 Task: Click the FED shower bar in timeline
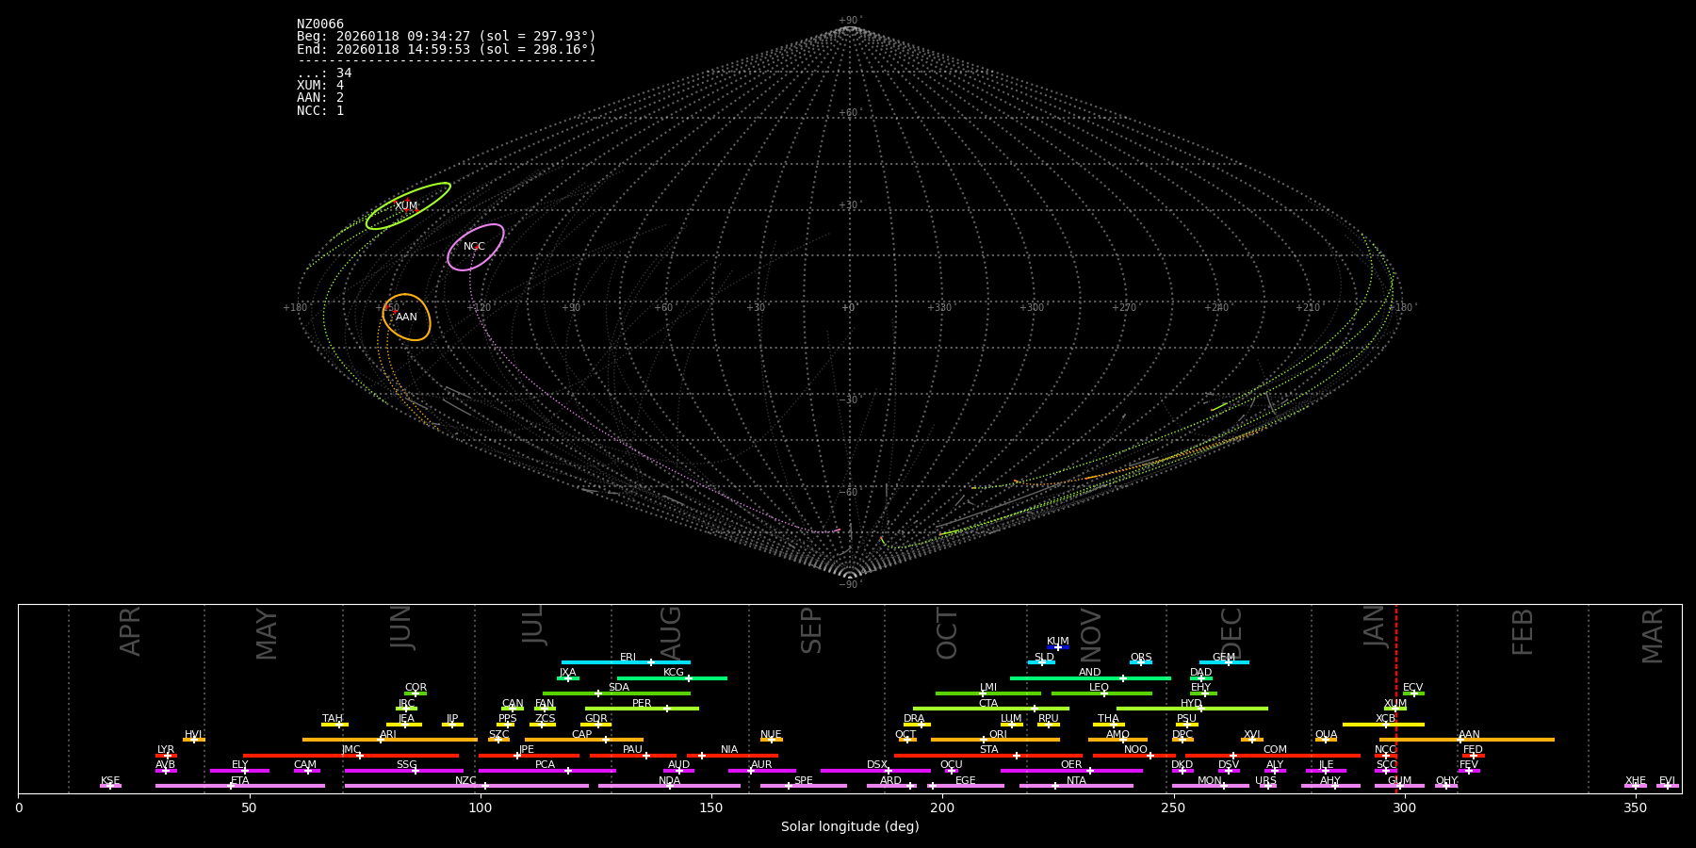1474,755
